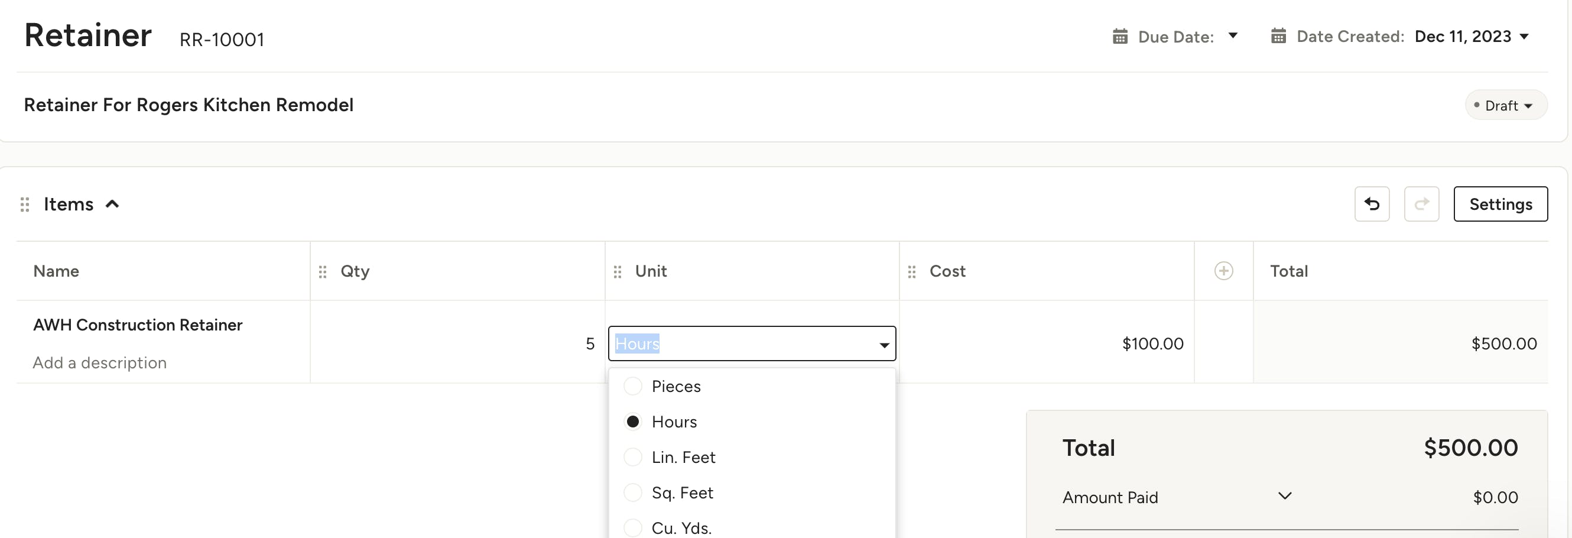
Task: Click the Qty column drag handle
Action: pos(323,272)
